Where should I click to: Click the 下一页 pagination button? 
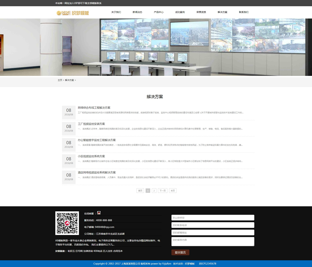(x=162, y=191)
